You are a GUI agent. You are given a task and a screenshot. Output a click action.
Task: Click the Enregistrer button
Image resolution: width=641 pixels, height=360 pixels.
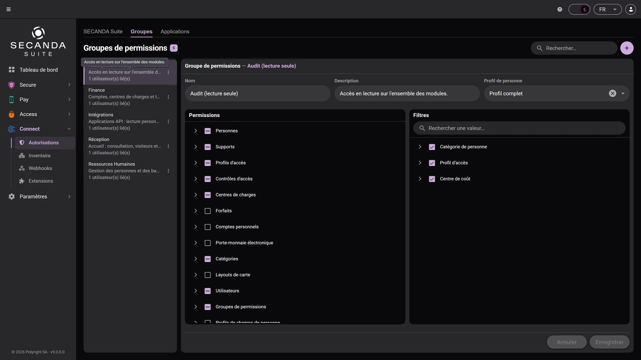click(x=609, y=342)
